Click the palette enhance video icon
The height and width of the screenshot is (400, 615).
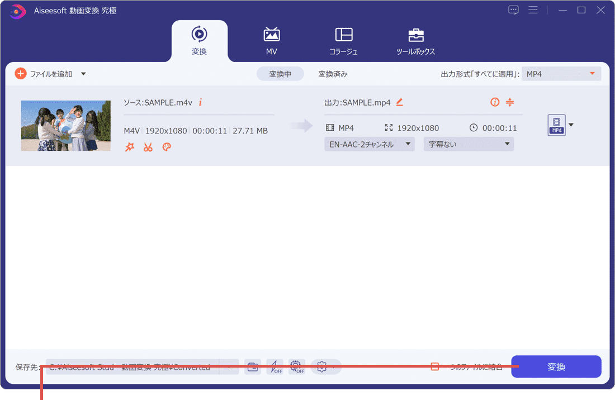point(166,147)
